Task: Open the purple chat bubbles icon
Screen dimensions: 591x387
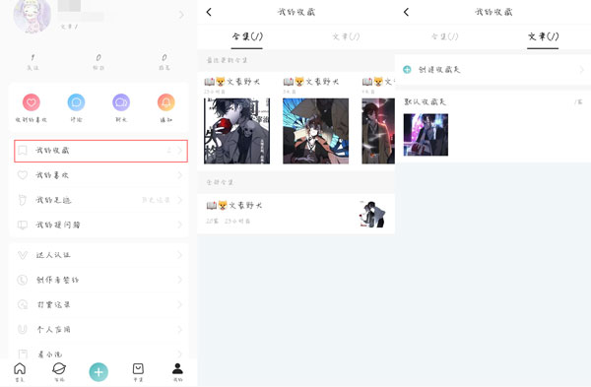Action: pyautogui.click(x=121, y=102)
